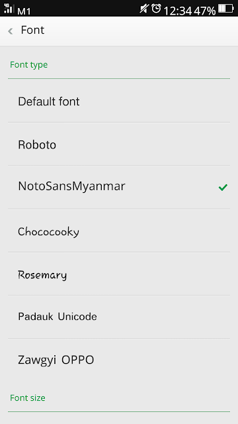The image size is (238, 424).
Task: Tap the Font type section header
Action: coord(29,65)
